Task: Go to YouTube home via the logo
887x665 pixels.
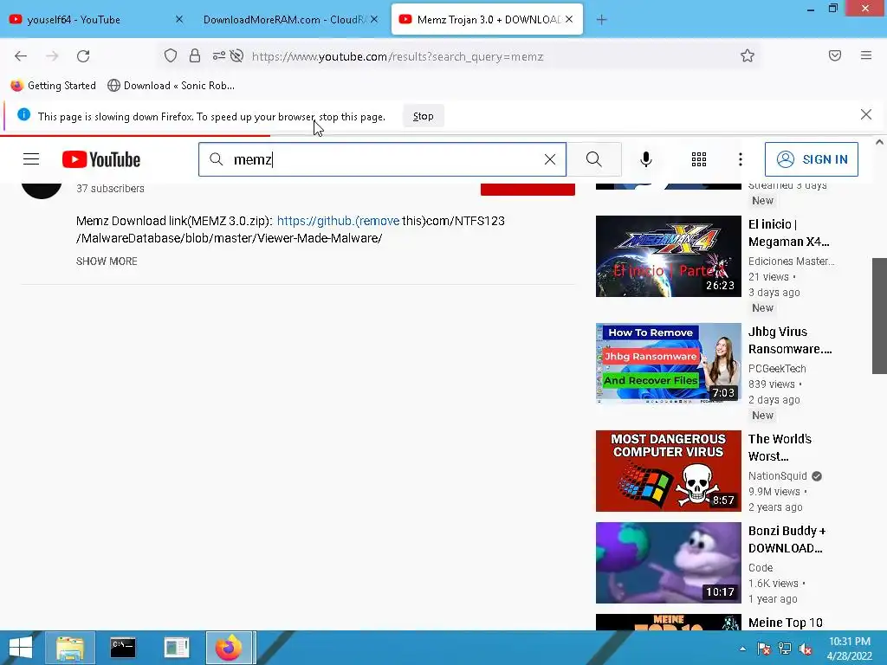Action: [101, 159]
